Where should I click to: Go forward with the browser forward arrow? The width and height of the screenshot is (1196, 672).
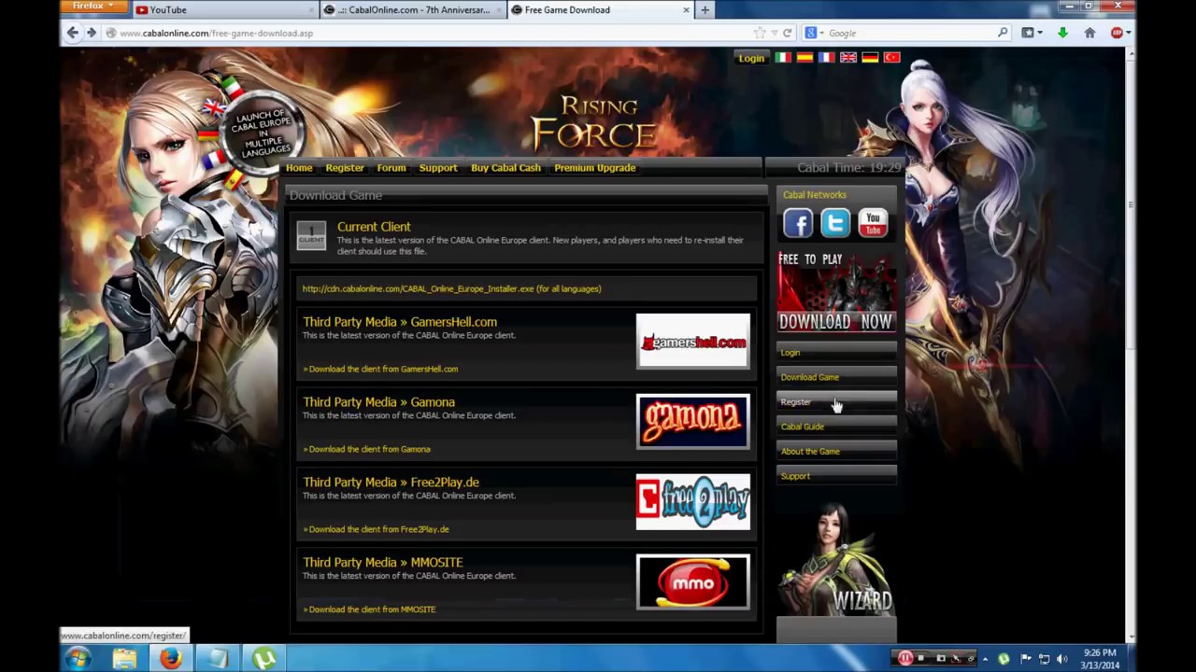click(92, 33)
